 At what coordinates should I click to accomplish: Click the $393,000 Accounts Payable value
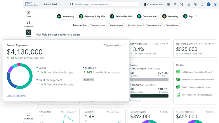[x=141, y=117]
